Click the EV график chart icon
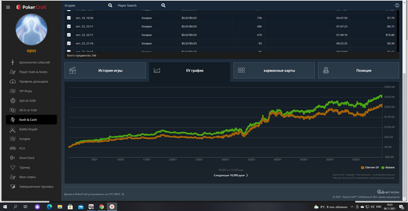 coord(157,70)
